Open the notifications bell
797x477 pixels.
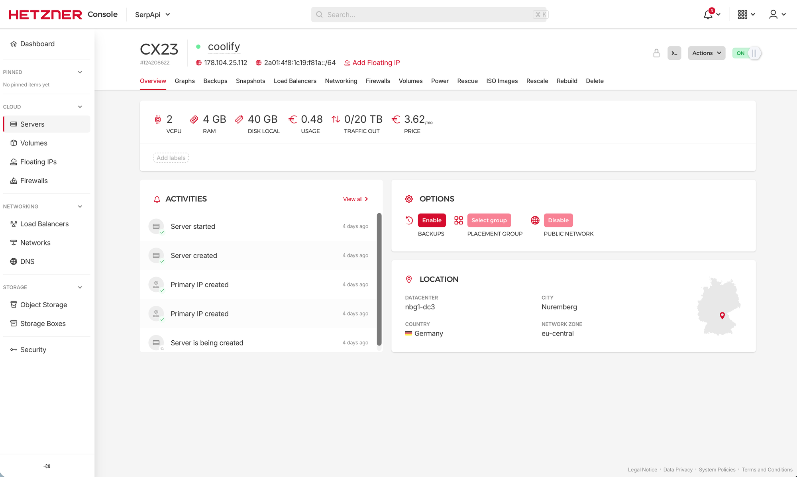[708, 14]
